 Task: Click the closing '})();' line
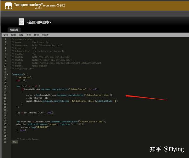pos(14,142)
